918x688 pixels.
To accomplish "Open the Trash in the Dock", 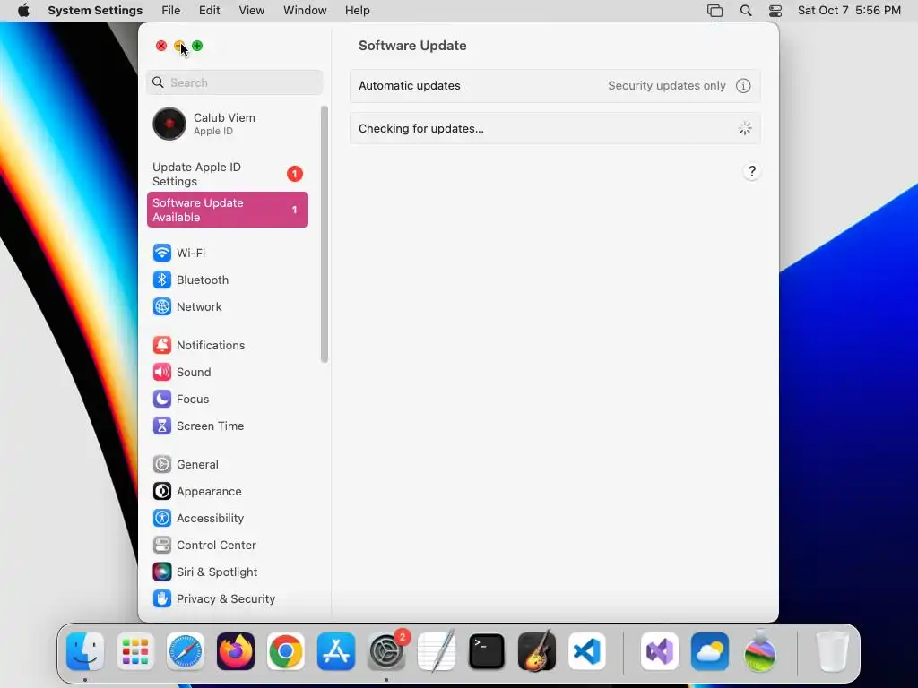I will pos(832,651).
